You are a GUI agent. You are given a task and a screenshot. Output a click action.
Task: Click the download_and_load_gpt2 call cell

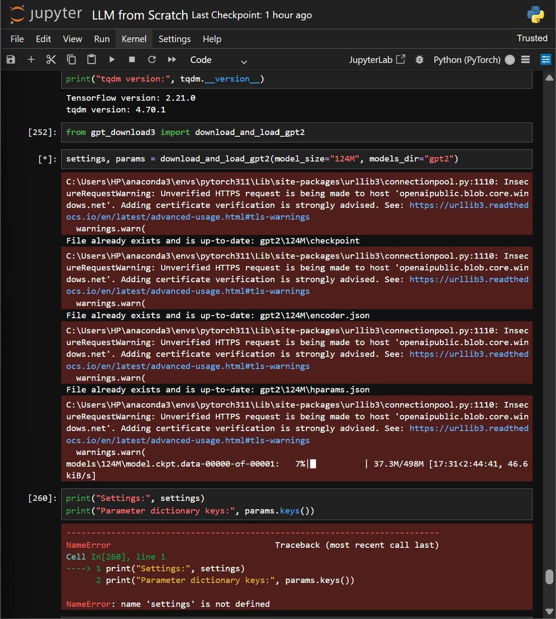(296, 159)
